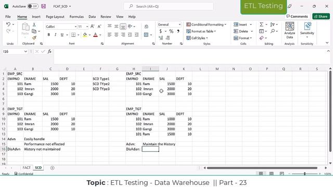This screenshot has height=187, width=333.
Task: Open the Fill Color dropdown arrow
Action: point(89,35)
